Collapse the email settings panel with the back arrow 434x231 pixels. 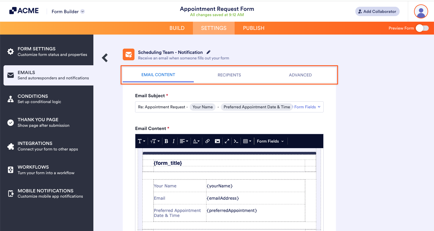(105, 58)
